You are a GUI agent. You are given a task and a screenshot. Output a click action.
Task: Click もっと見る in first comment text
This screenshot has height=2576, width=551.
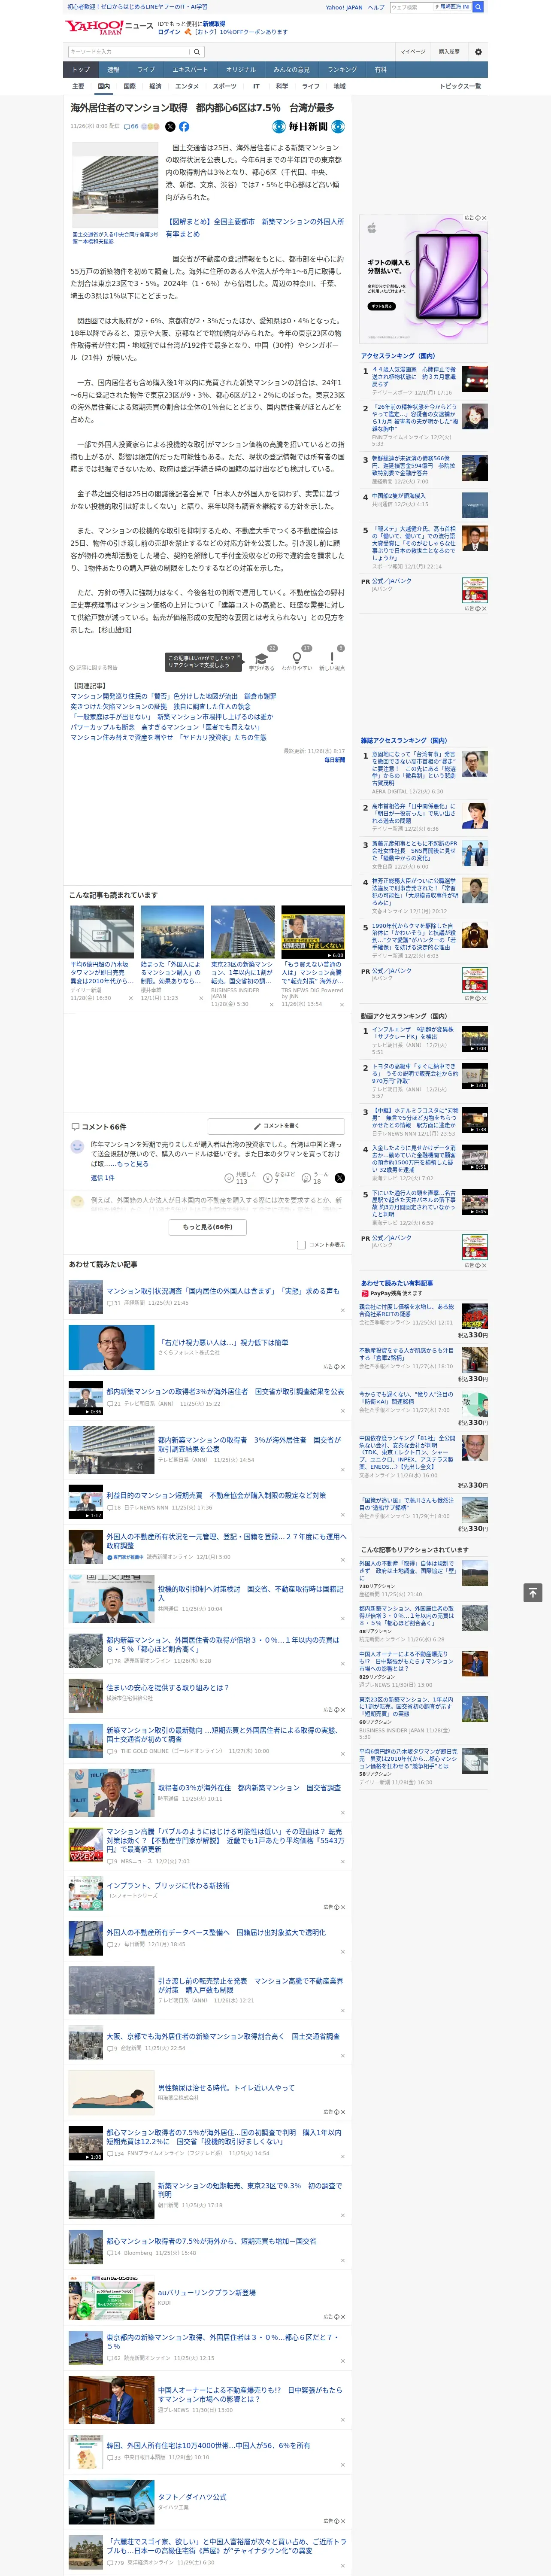click(132, 1164)
